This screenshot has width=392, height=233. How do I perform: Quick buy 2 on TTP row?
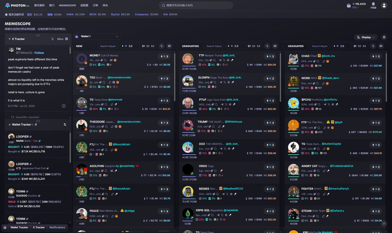coord(270,56)
